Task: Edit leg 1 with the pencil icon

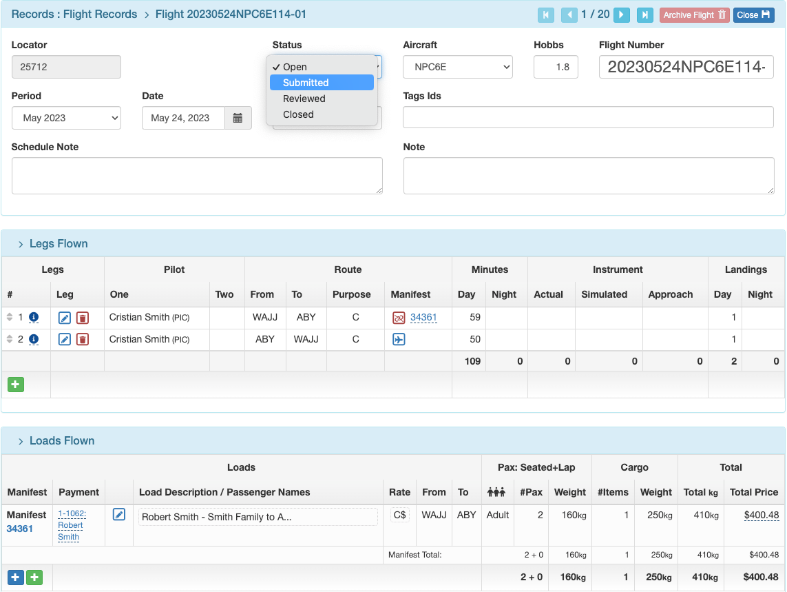Action: coord(64,318)
